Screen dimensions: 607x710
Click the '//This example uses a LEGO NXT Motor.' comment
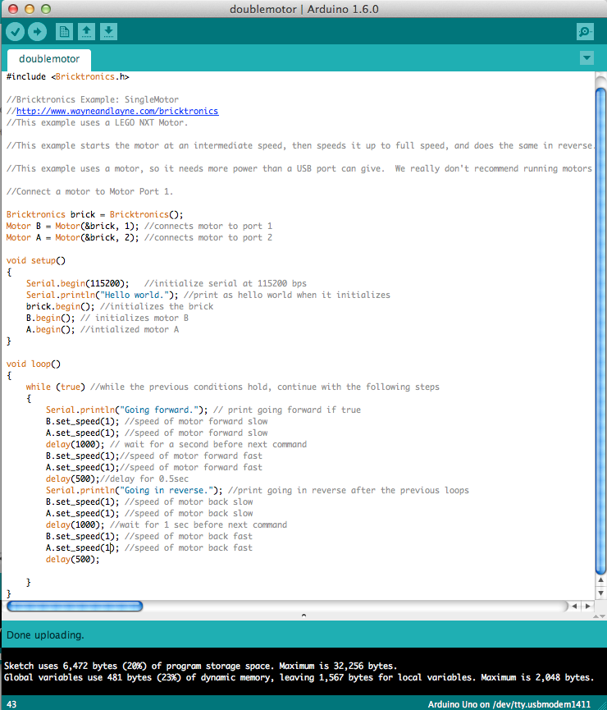(97, 122)
